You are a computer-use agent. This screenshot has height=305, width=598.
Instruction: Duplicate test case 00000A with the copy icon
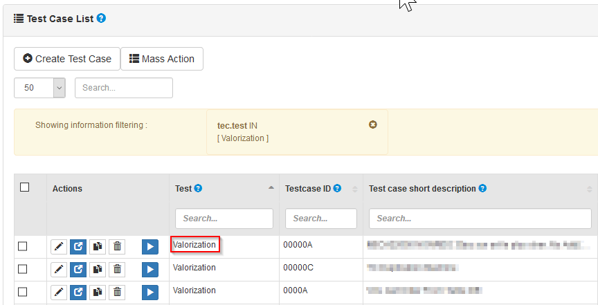pyautogui.click(x=98, y=247)
